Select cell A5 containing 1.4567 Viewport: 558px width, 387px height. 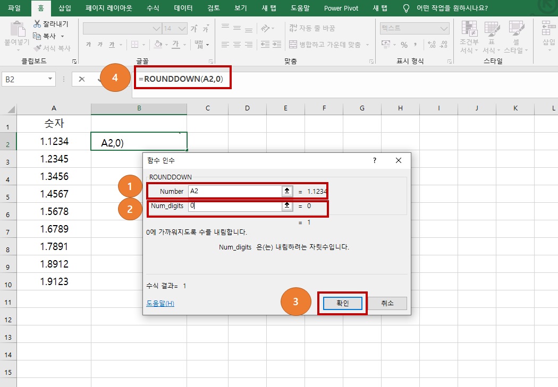click(x=54, y=194)
